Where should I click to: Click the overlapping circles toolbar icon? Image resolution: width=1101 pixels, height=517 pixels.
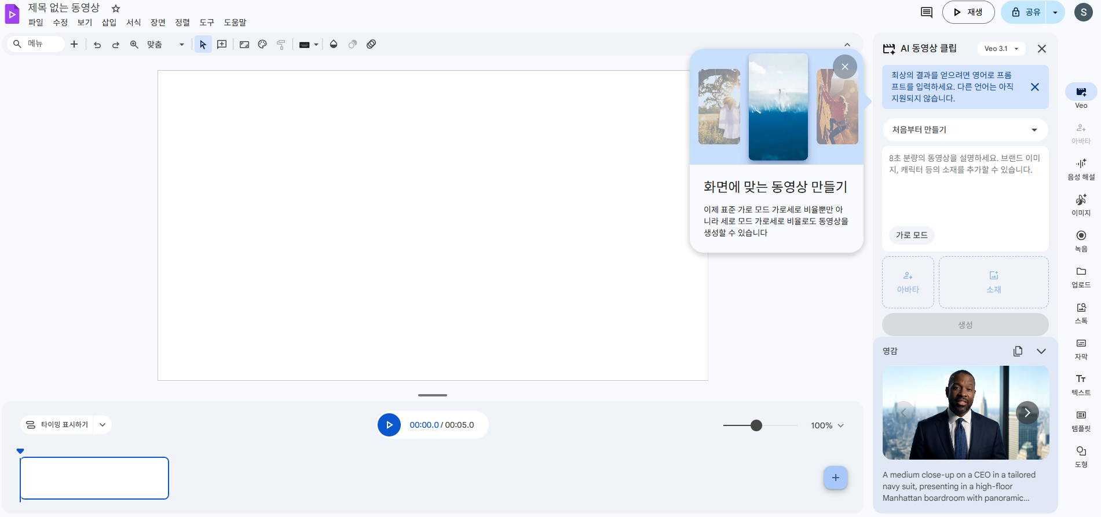371,44
